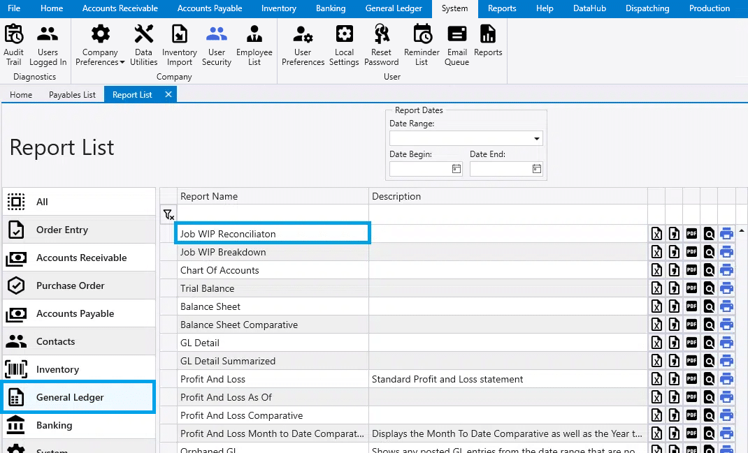Screen dimensions: 748x453
Task: Click the Reset Password icon
Action: coord(382,34)
